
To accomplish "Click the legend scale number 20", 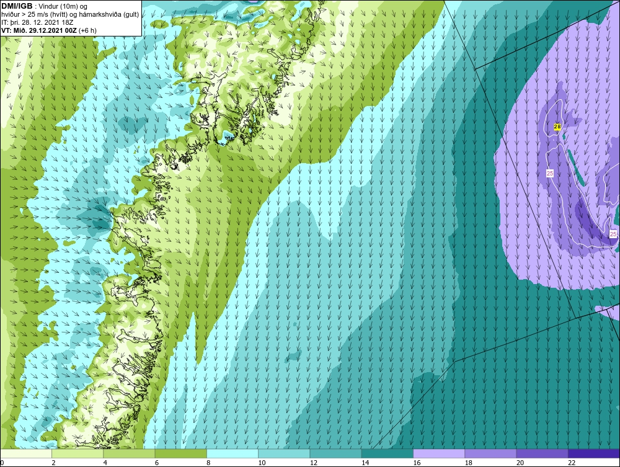I will pyautogui.click(x=520, y=463).
